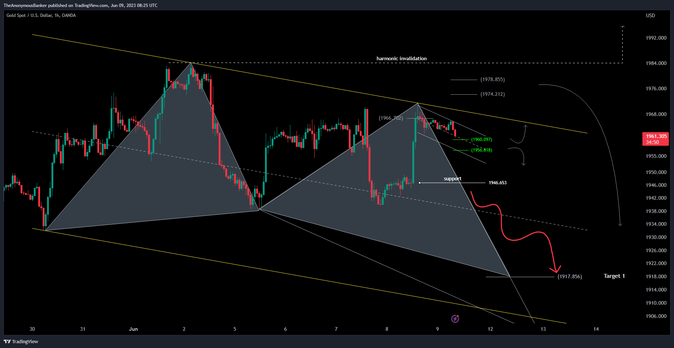Click the date 30 on time axis
The height and width of the screenshot is (348, 674).
[32, 329]
